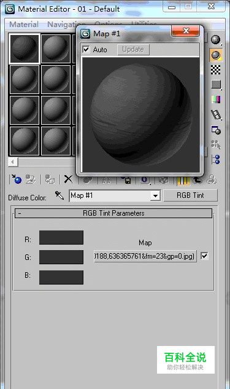Viewport: 230px width, 389px height.
Task: Select the second sample slot in top row
Action: point(56,49)
